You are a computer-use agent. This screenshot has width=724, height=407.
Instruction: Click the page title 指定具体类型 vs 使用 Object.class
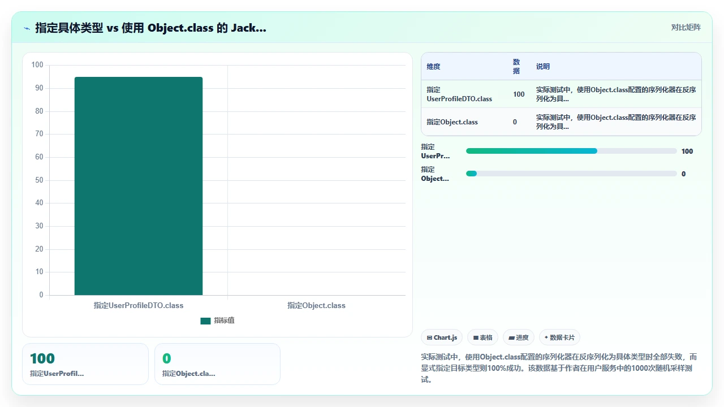coord(150,28)
